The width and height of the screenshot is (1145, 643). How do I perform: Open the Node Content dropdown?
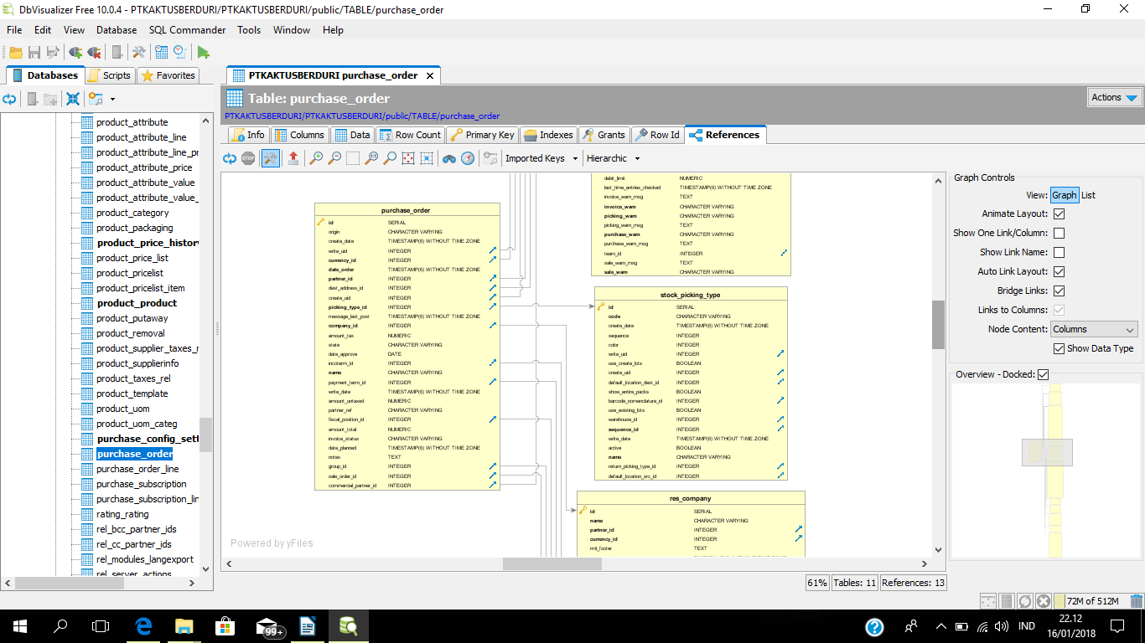[x=1095, y=329]
